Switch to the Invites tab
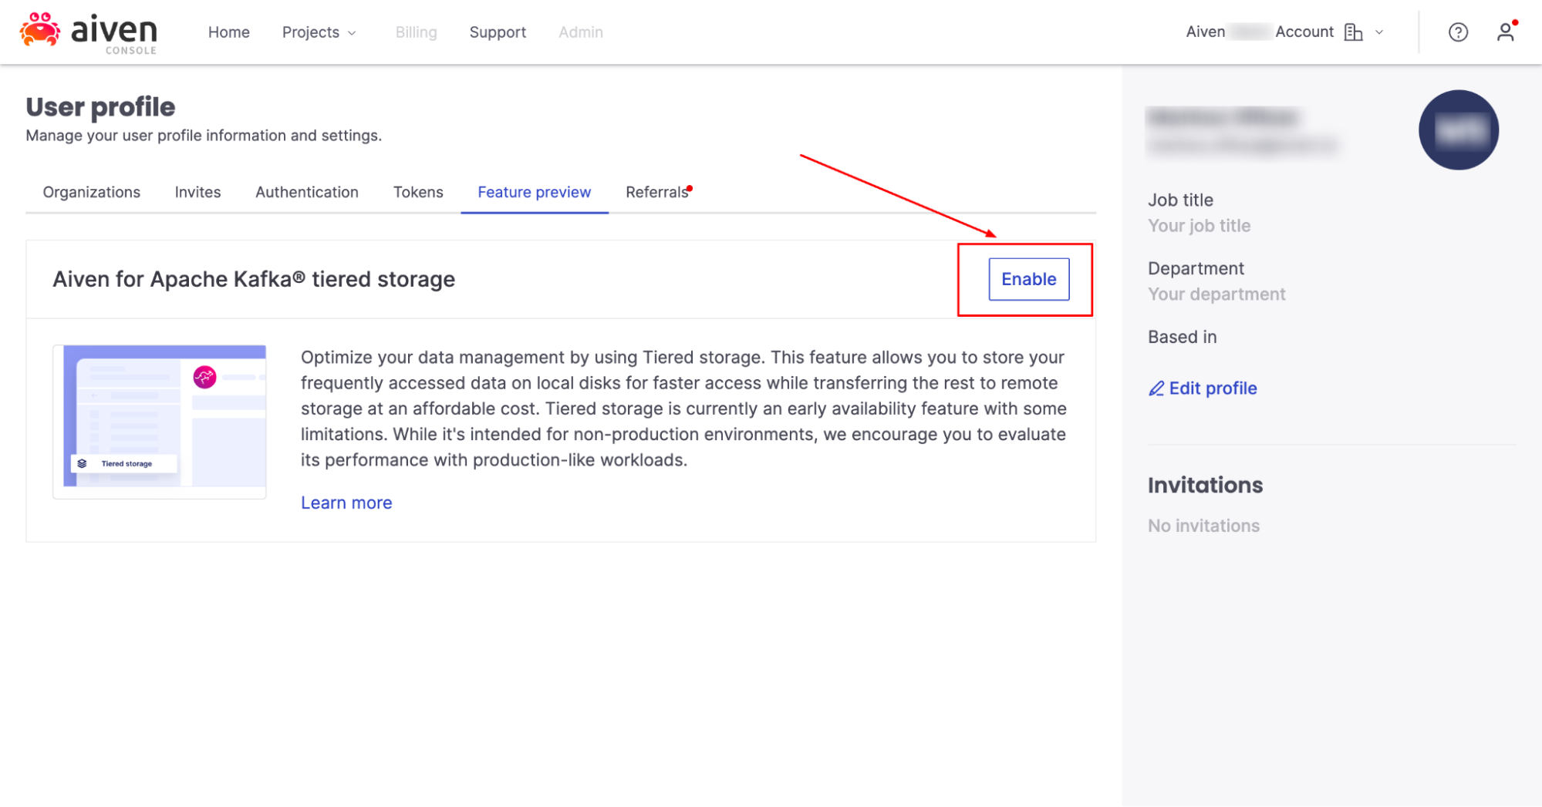Viewport: 1542px width, 807px height. point(197,192)
